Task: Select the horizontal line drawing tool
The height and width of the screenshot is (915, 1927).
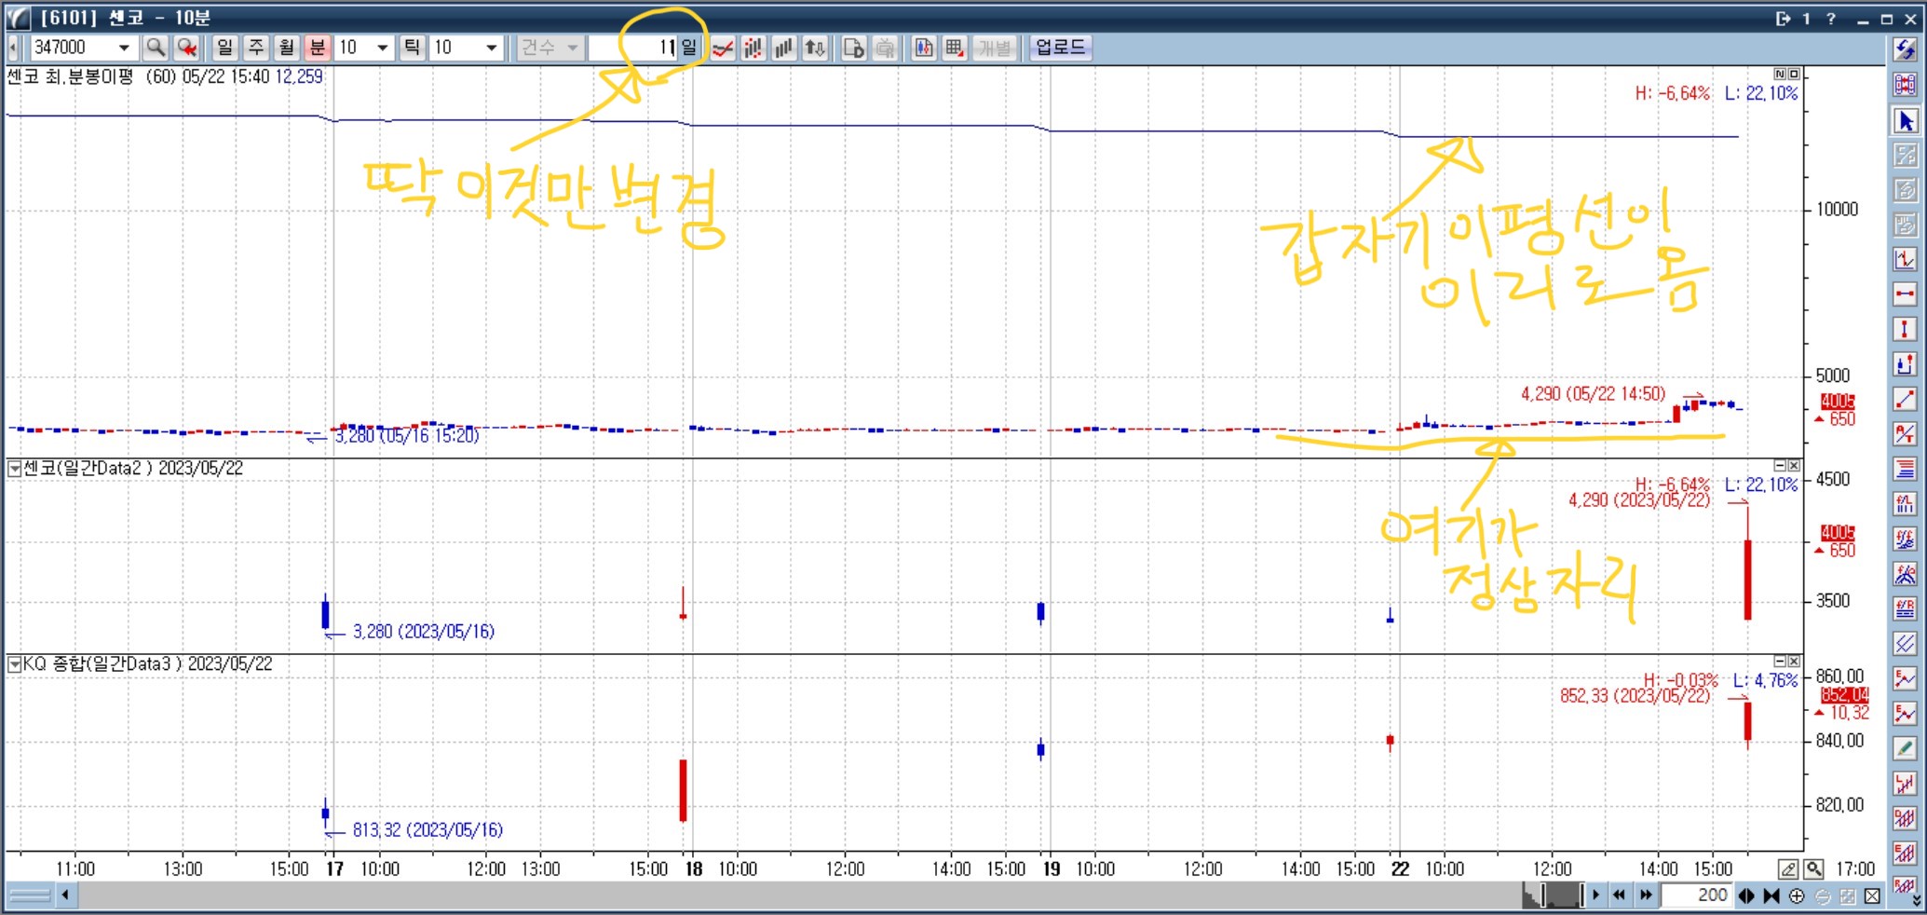Action: click(x=1905, y=294)
